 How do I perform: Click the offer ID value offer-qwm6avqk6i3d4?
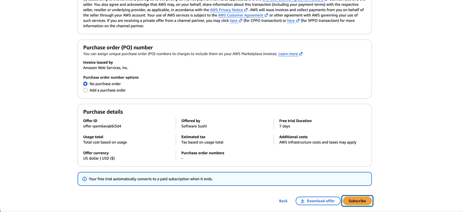click(x=102, y=126)
